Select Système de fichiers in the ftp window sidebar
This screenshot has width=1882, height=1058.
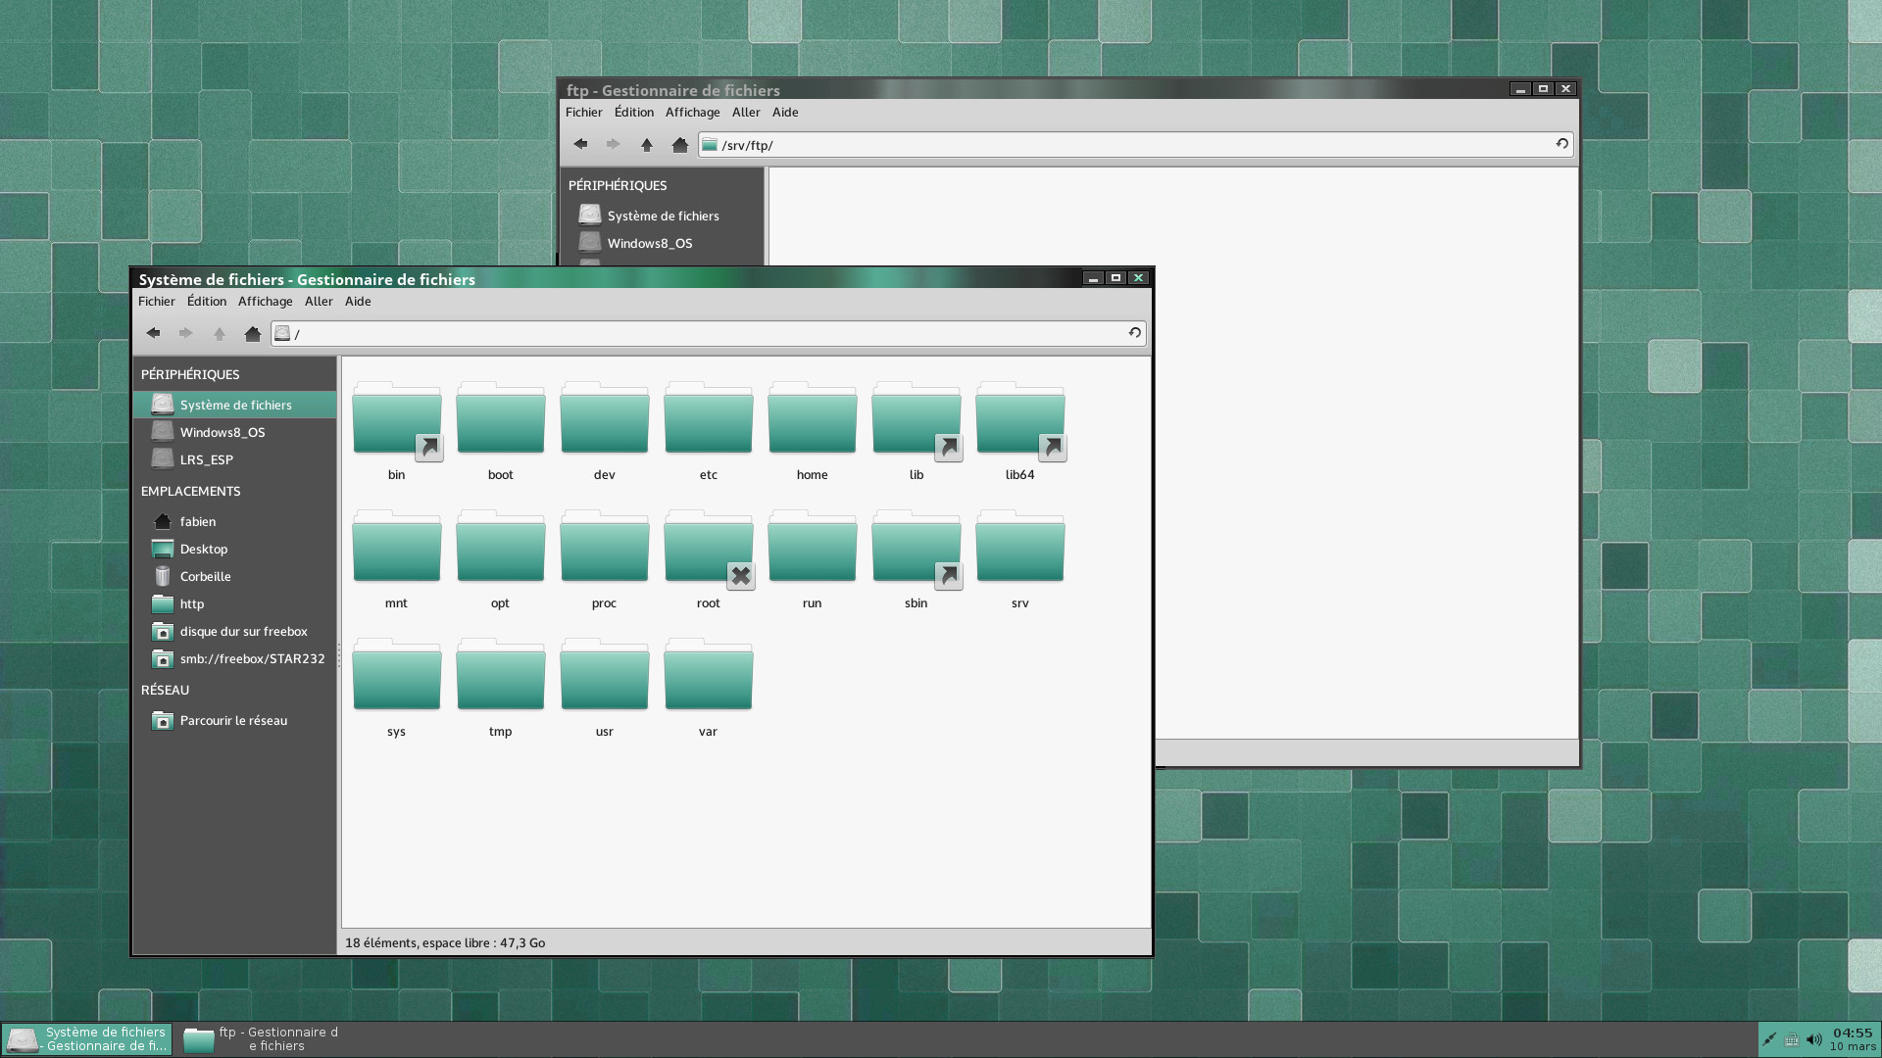(663, 216)
